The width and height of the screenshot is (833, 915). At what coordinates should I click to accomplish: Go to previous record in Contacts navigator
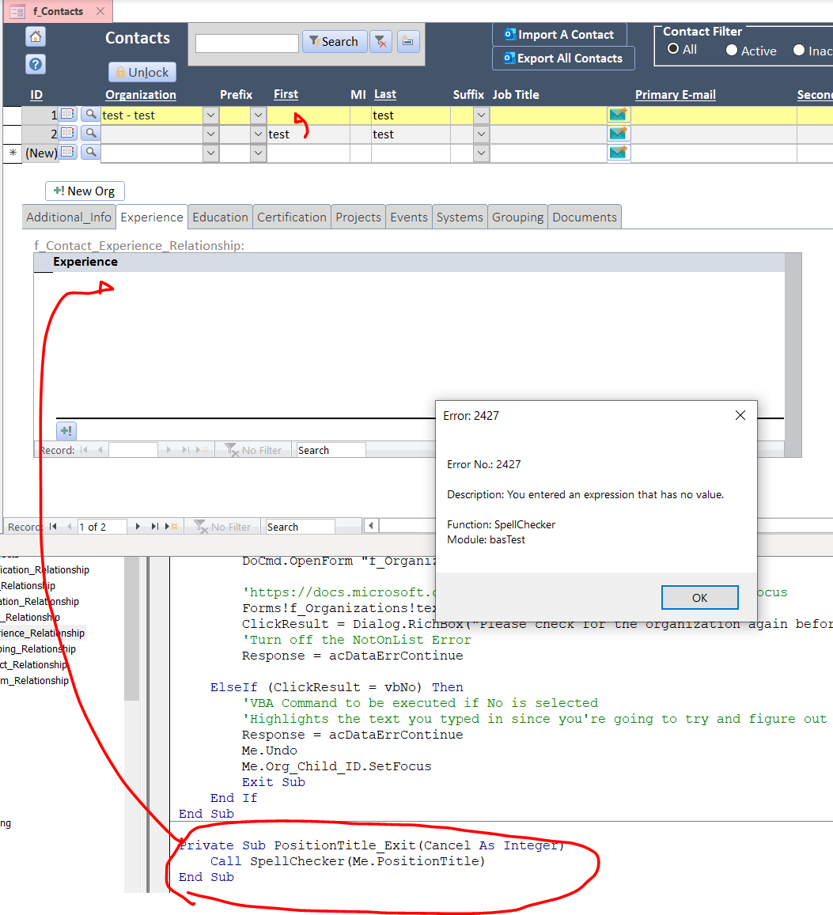pos(70,527)
